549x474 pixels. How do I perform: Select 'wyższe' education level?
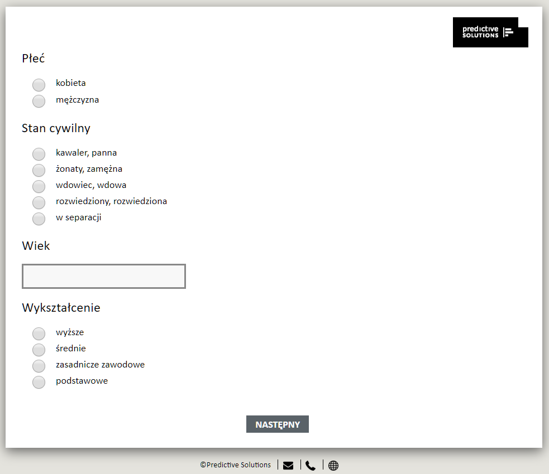[x=39, y=333]
